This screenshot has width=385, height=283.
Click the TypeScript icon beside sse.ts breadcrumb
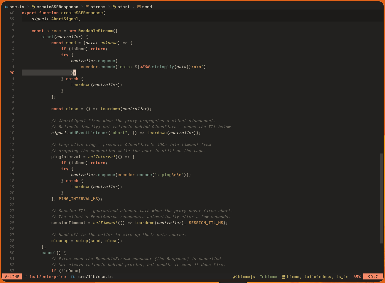click(x=6, y=7)
